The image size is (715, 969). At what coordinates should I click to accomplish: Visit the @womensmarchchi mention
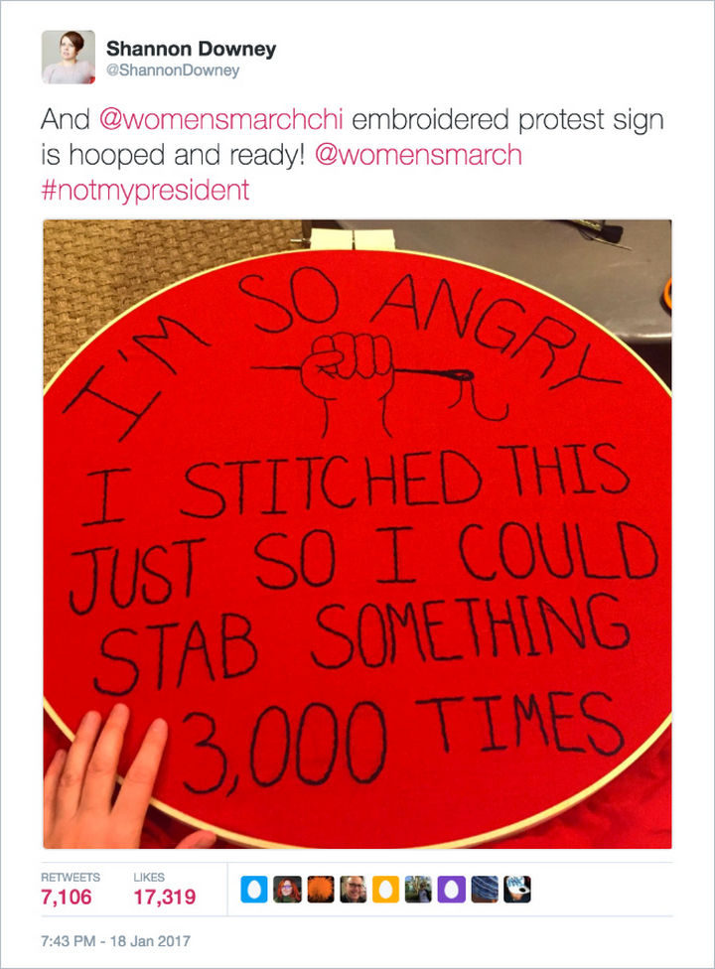[x=220, y=119]
